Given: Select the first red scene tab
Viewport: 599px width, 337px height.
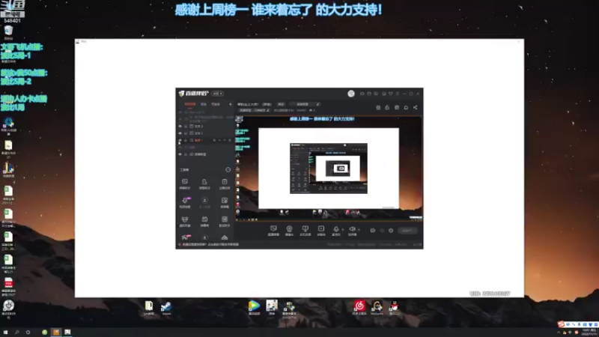Looking at the screenshot, I should (190, 104).
